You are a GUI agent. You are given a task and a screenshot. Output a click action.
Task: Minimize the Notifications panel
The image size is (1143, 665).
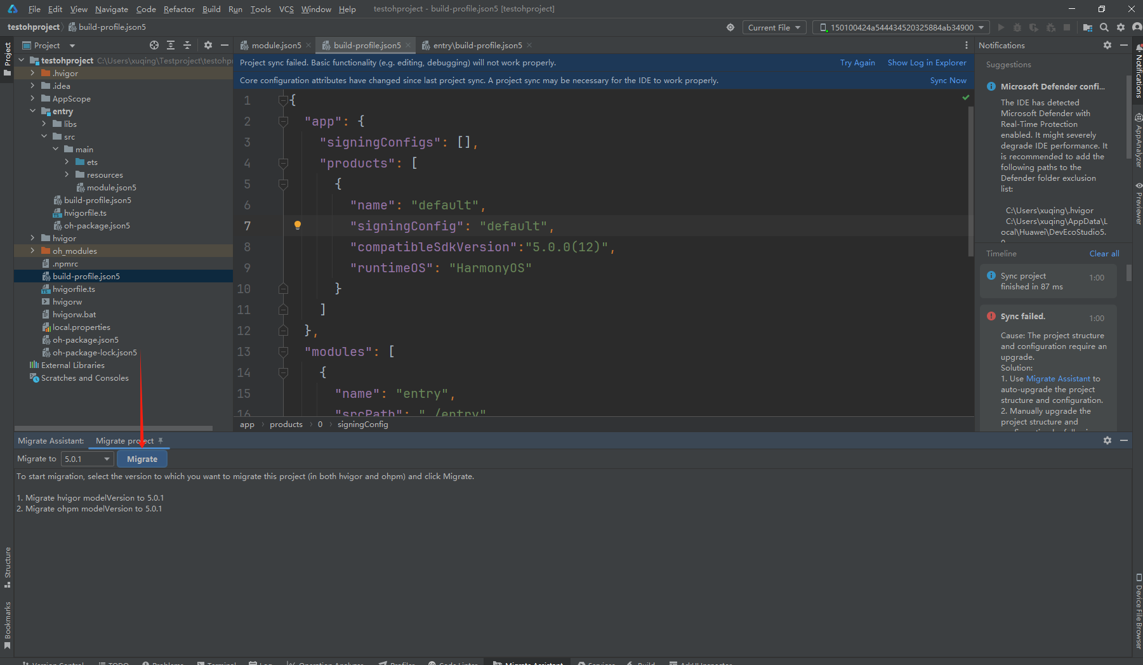pyautogui.click(x=1124, y=45)
